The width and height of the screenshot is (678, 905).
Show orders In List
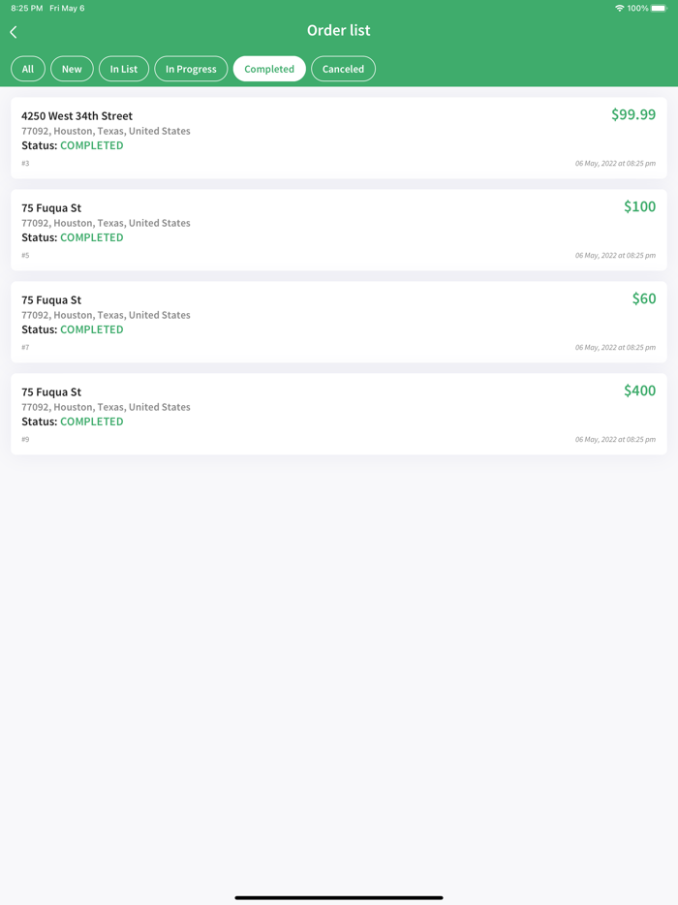(124, 69)
